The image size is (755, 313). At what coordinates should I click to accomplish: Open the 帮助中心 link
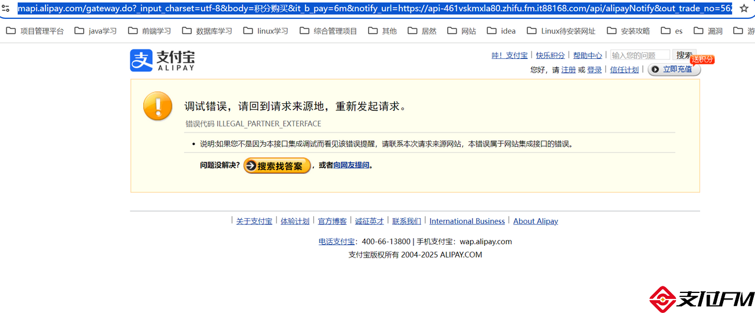click(587, 55)
